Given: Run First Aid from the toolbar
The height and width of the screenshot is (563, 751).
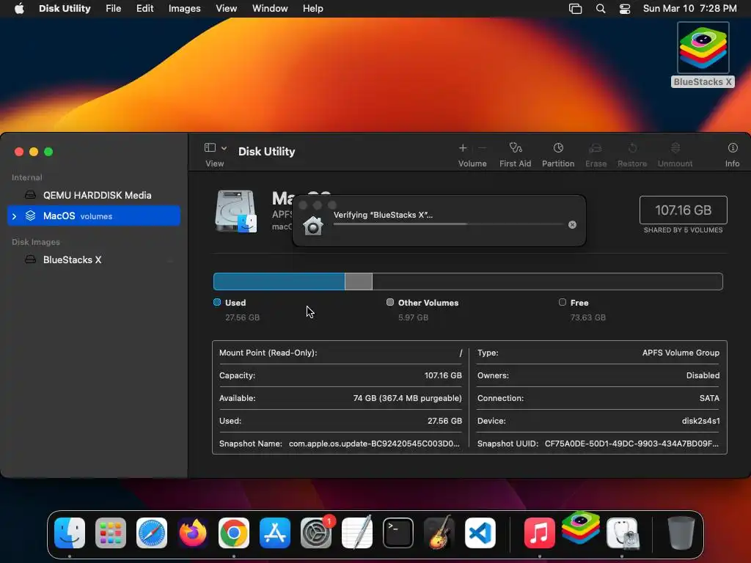Looking at the screenshot, I should click(x=516, y=148).
